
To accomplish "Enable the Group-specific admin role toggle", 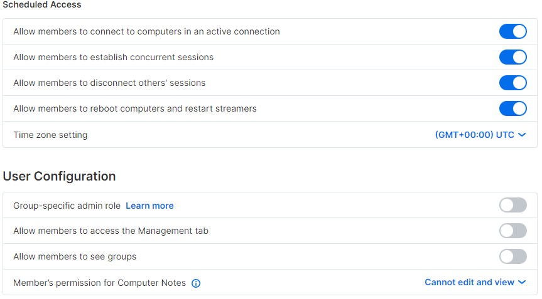I will (513, 205).
